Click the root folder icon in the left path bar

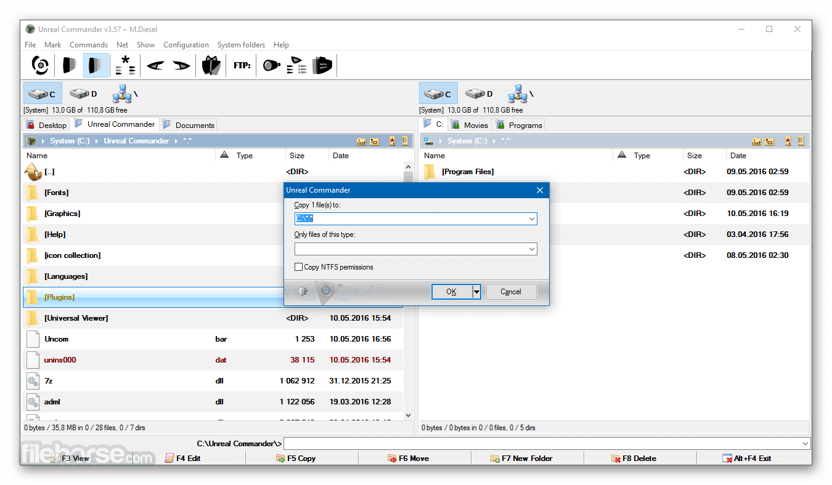tap(362, 141)
